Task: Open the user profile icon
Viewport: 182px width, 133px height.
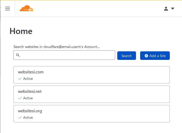Action: pyautogui.click(x=166, y=9)
